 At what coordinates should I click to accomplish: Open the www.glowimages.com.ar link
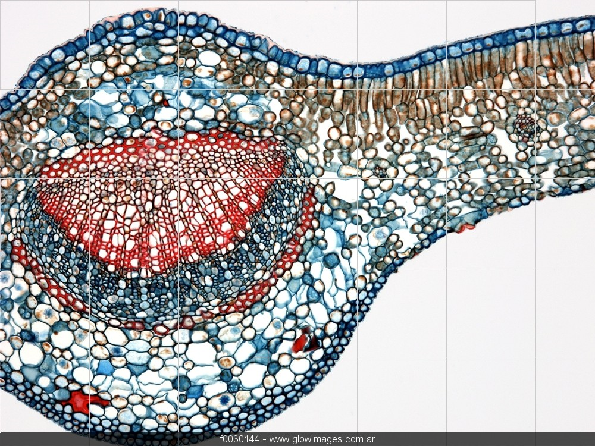[322, 439]
